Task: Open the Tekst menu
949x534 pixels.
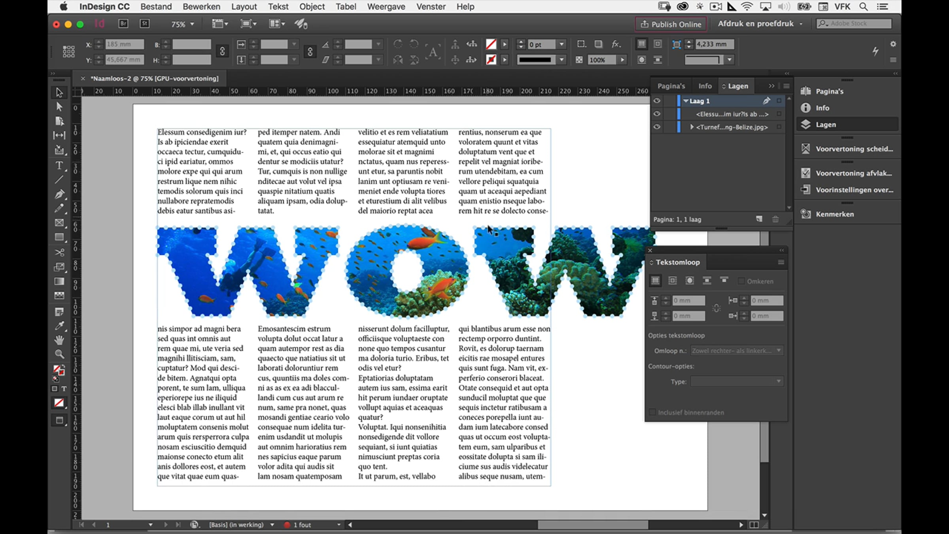Action: 278,7
